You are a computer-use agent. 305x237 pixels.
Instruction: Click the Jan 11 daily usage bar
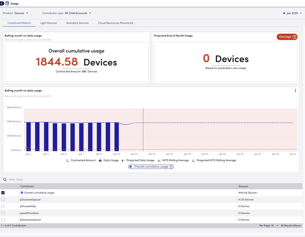(x=116, y=137)
